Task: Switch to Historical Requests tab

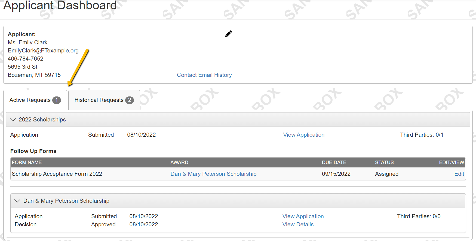Action: [104, 100]
